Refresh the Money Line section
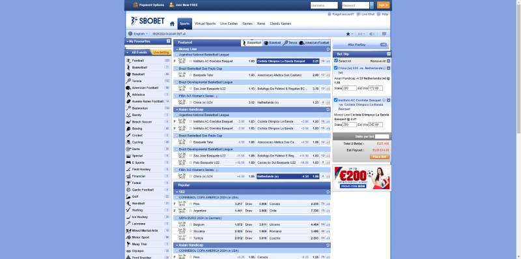Image resolution: width=521 pixels, height=259 pixels. pos(328,50)
